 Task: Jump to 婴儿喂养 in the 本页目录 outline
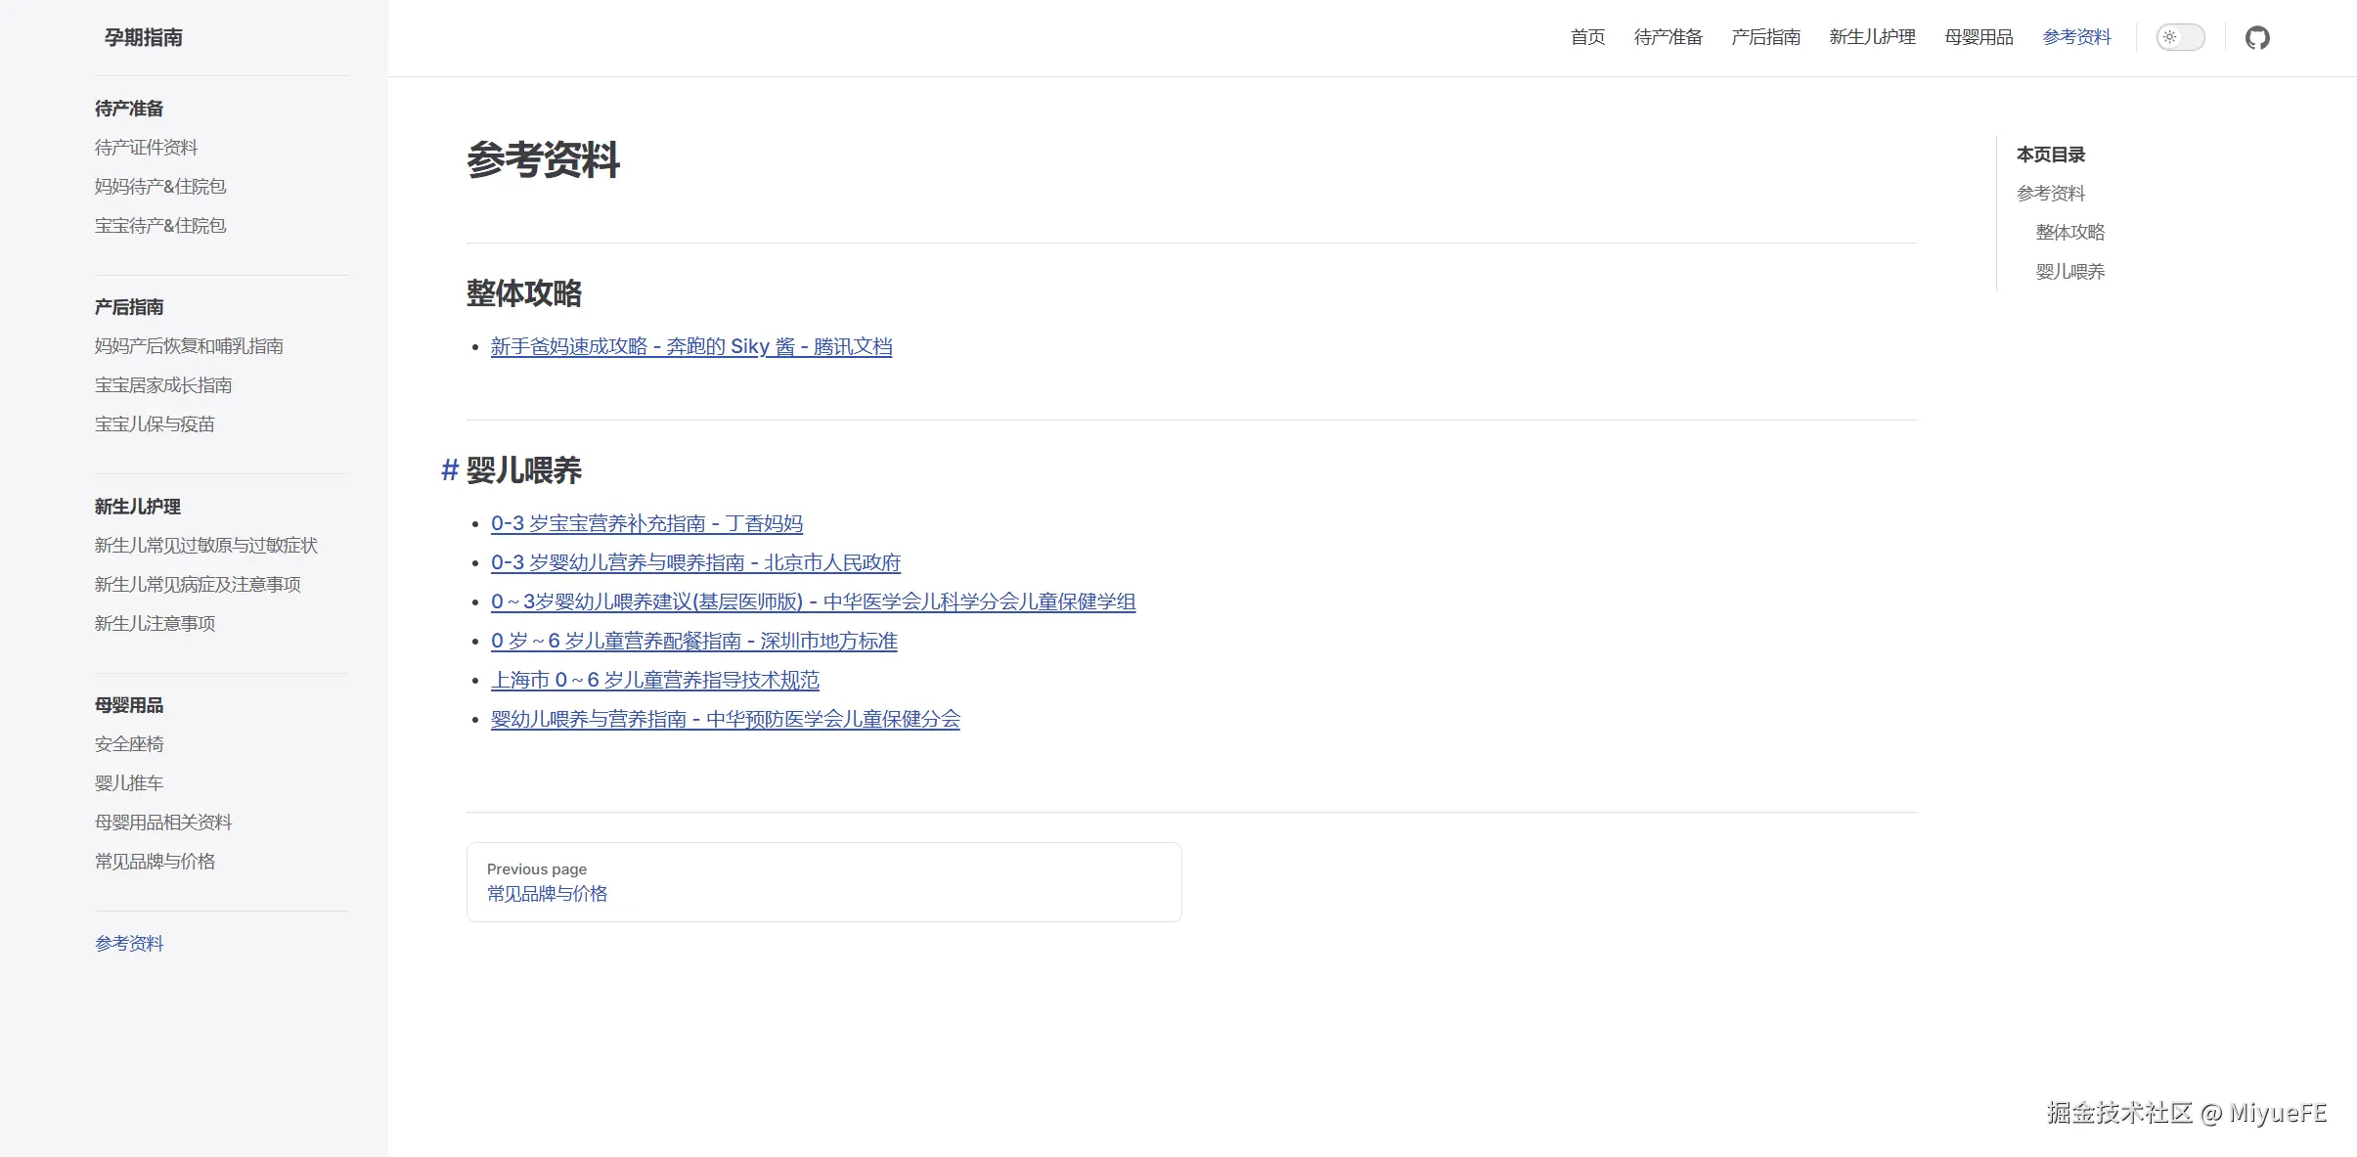[x=2069, y=272]
